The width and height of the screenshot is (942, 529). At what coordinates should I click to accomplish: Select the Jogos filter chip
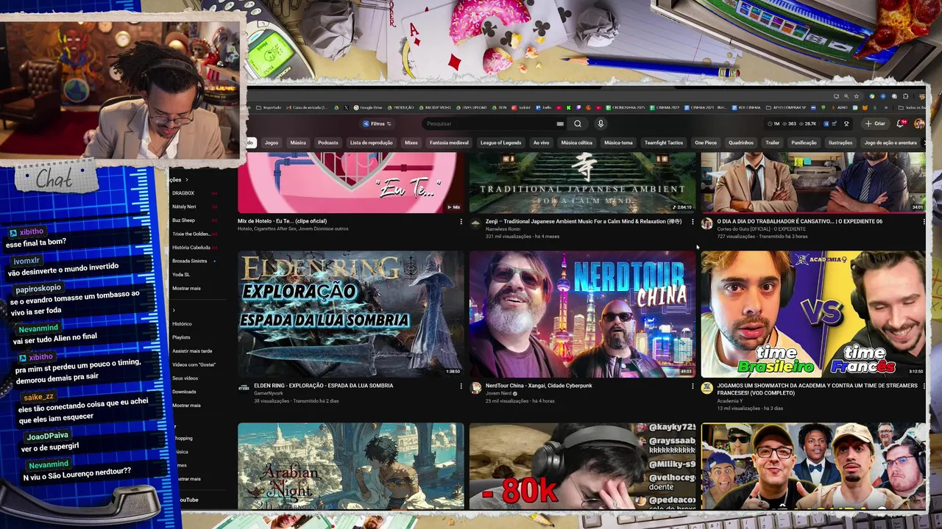pos(272,143)
